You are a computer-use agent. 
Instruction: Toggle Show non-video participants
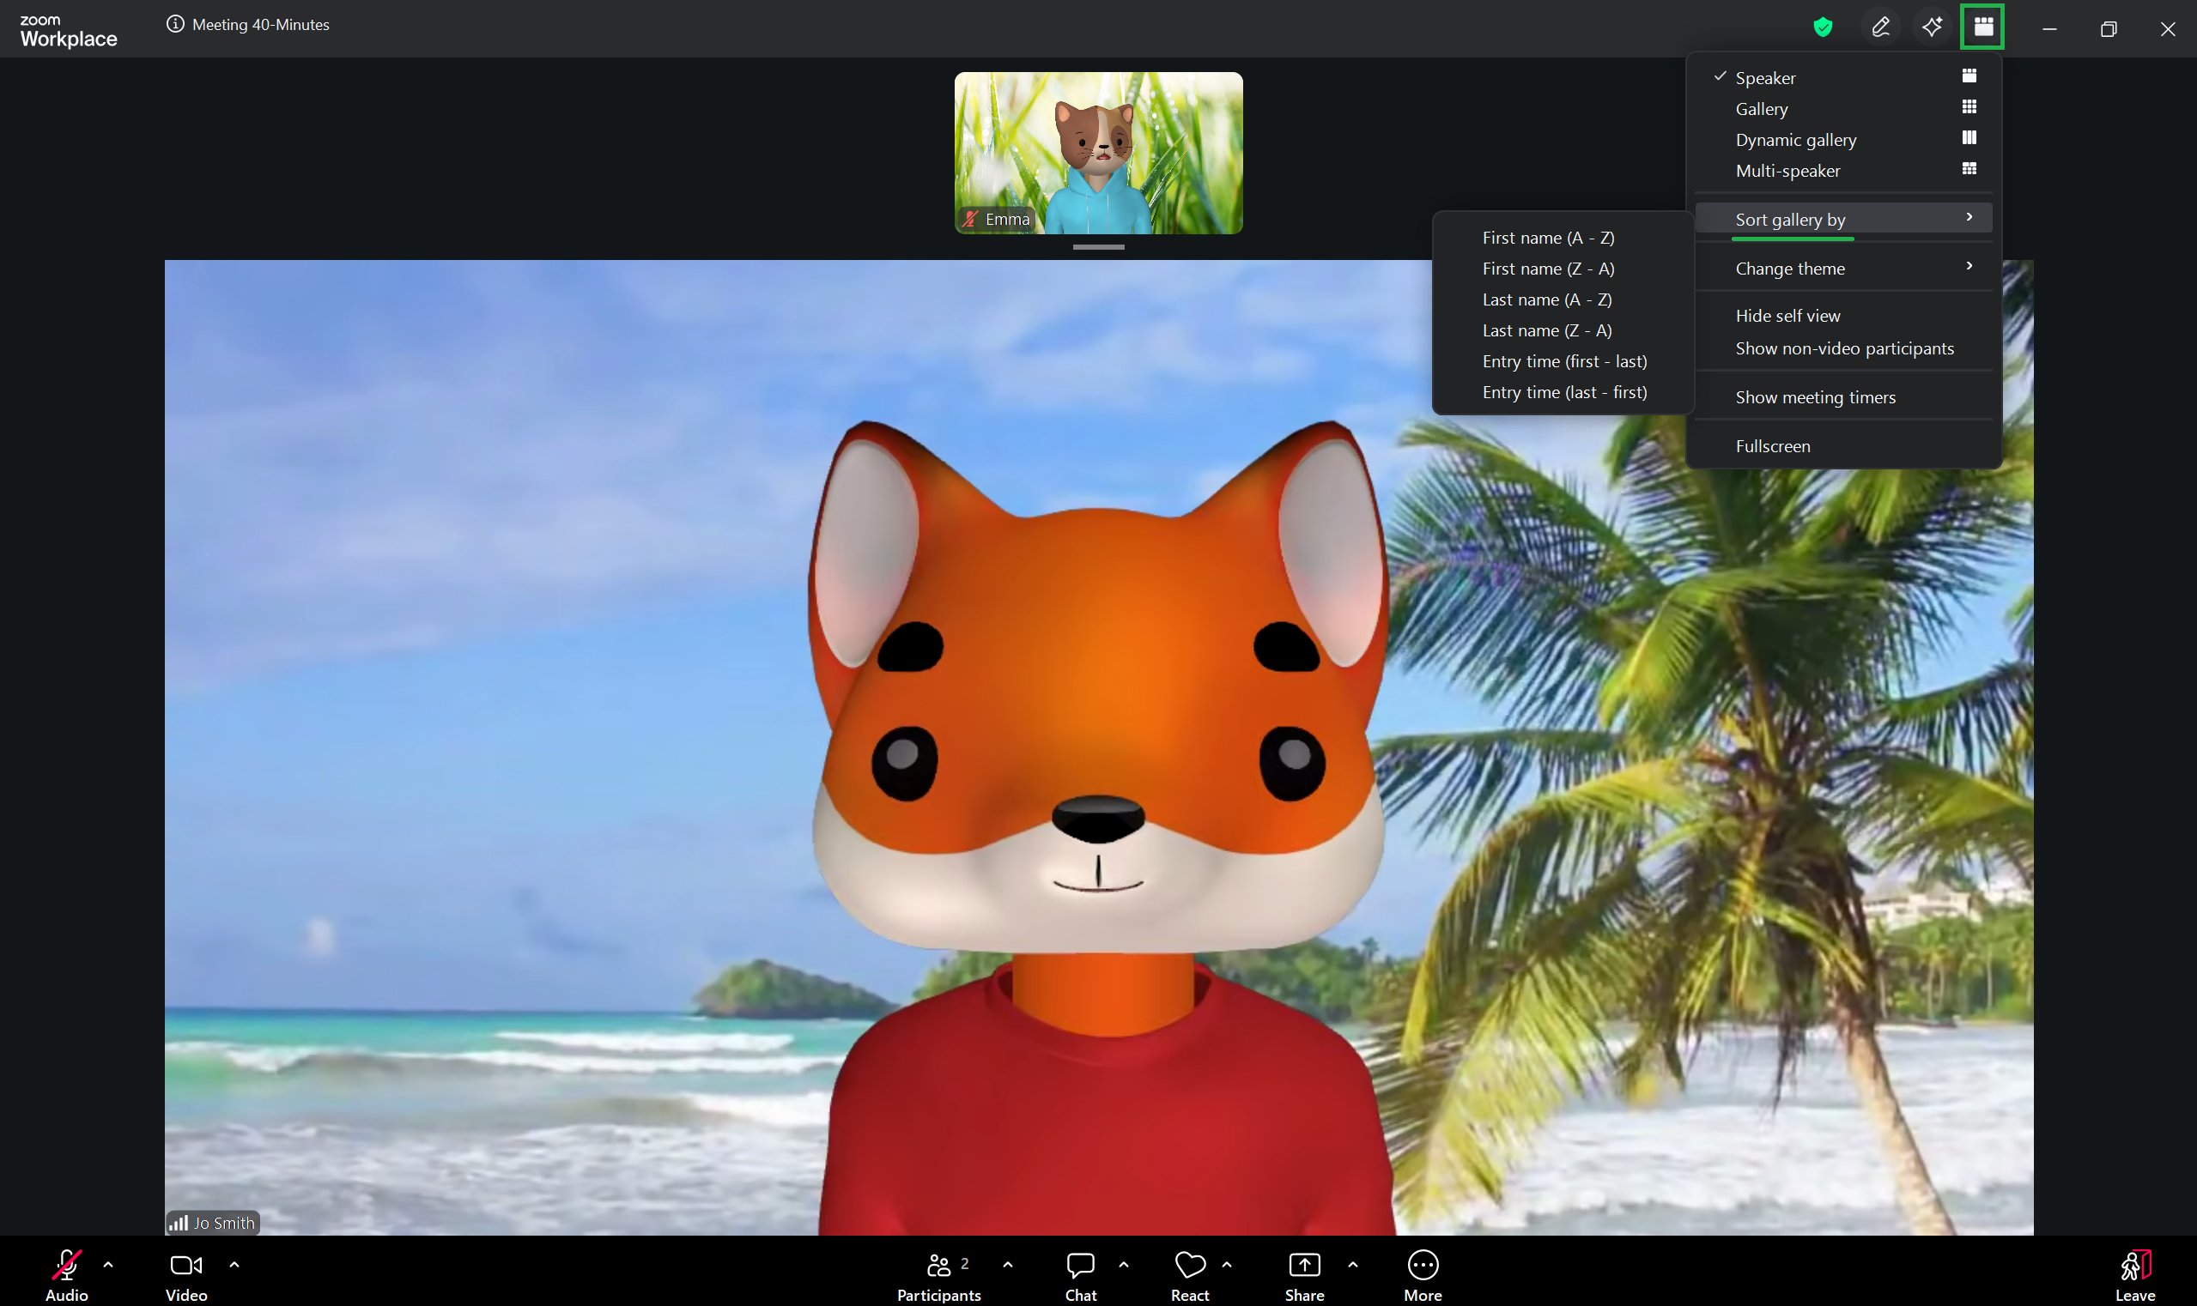click(x=1843, y=348)
